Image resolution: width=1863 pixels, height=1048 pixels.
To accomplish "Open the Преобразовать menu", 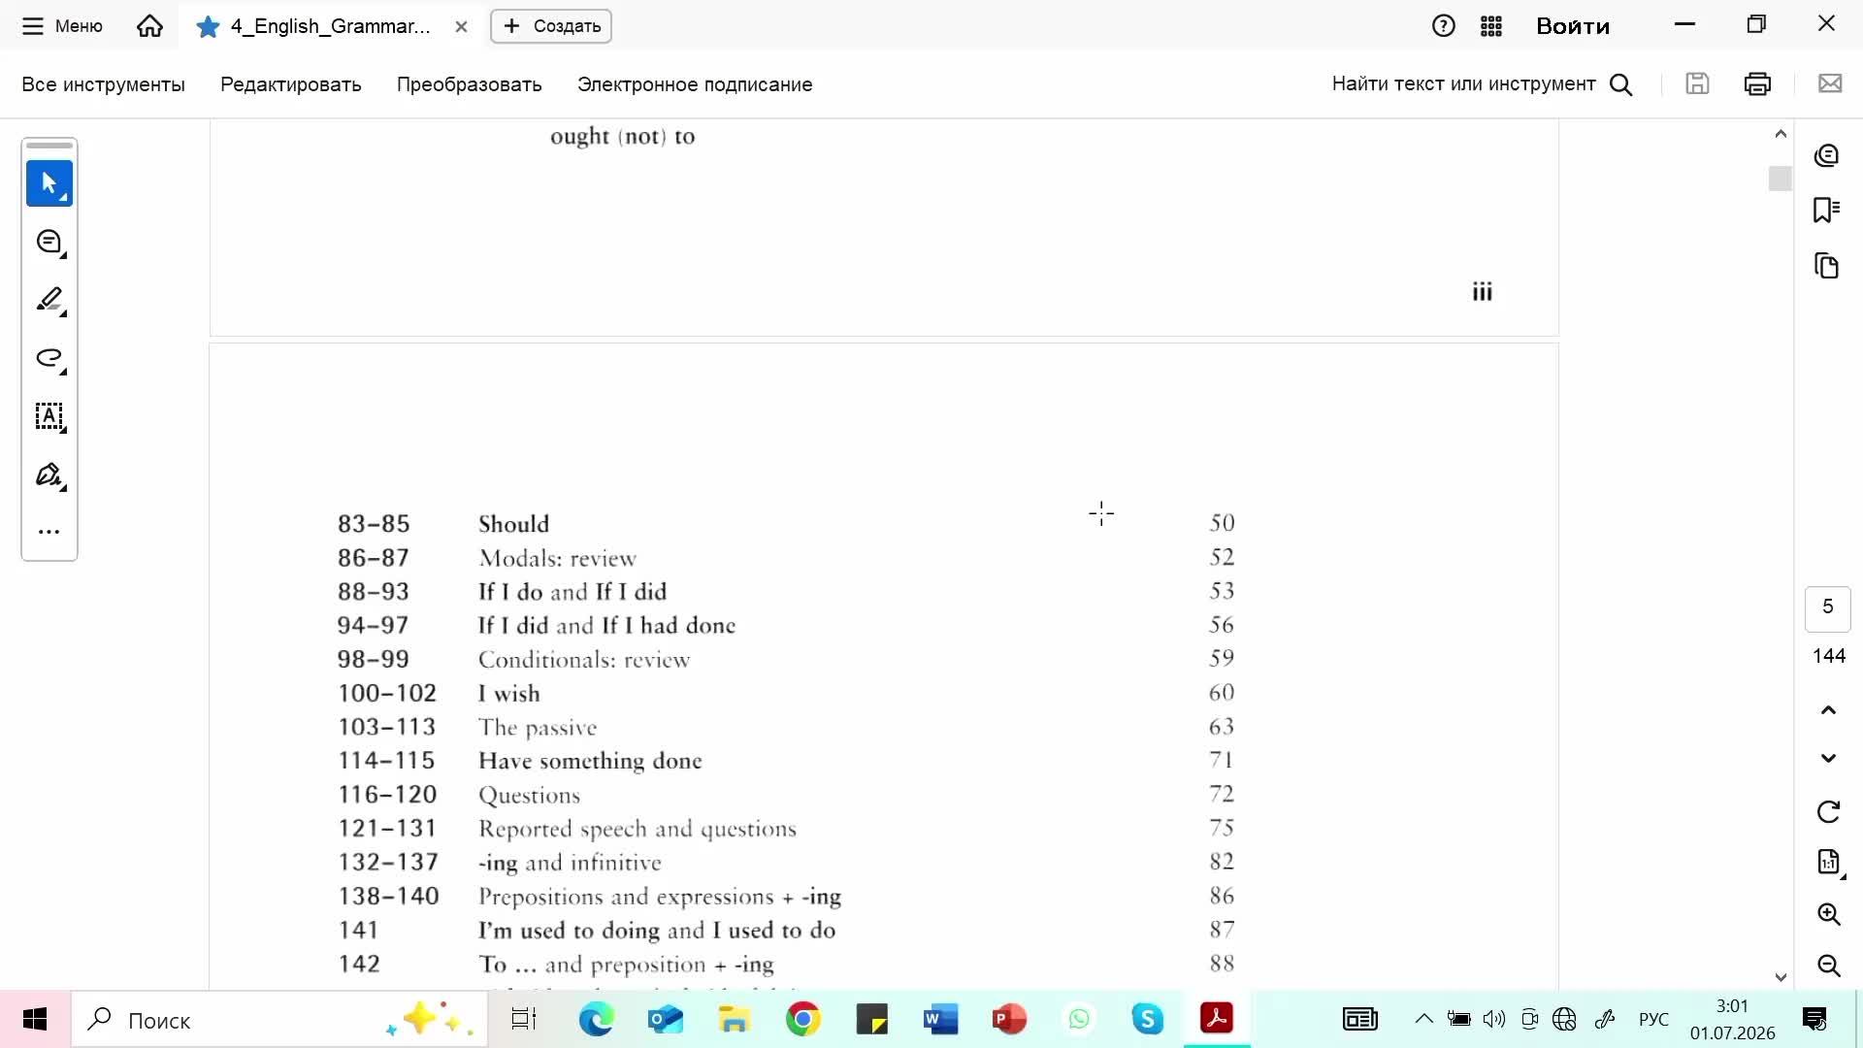I will [470, 84].
